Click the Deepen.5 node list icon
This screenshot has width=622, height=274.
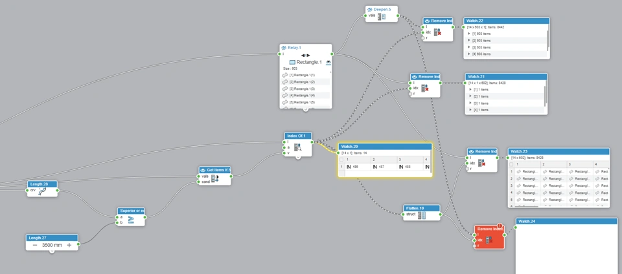[382, 17]
